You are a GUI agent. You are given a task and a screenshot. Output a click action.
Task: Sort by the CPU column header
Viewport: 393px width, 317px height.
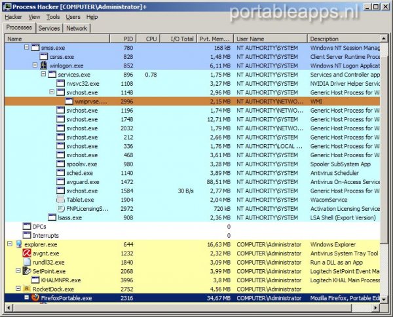pos(148,39)
